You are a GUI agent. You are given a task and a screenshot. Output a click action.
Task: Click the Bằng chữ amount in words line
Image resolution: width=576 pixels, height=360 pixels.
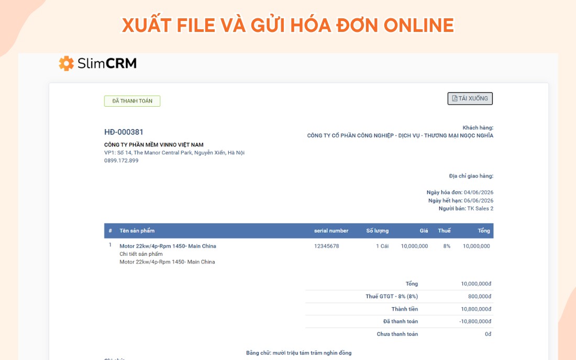click(298, 353)
